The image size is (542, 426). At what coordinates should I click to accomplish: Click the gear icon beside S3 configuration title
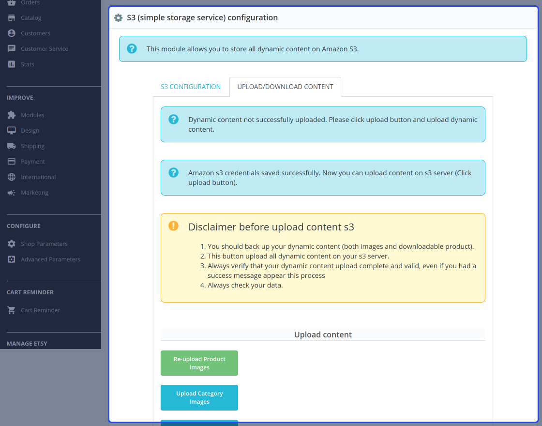click(x=118, y=18)
